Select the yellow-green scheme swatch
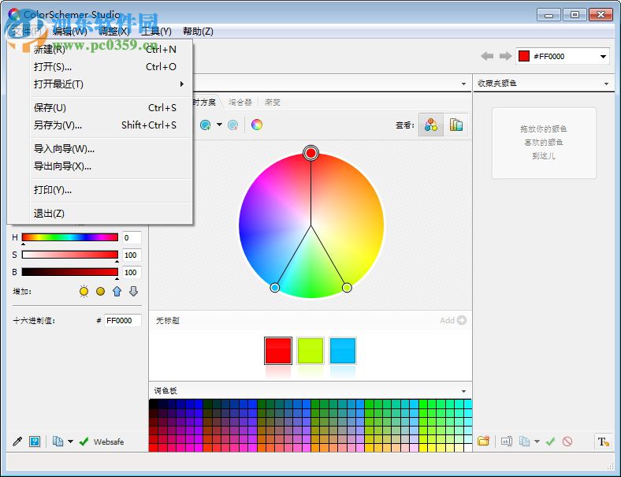The width and height of the screenshot is (621, 477). (x=310, y=351)
